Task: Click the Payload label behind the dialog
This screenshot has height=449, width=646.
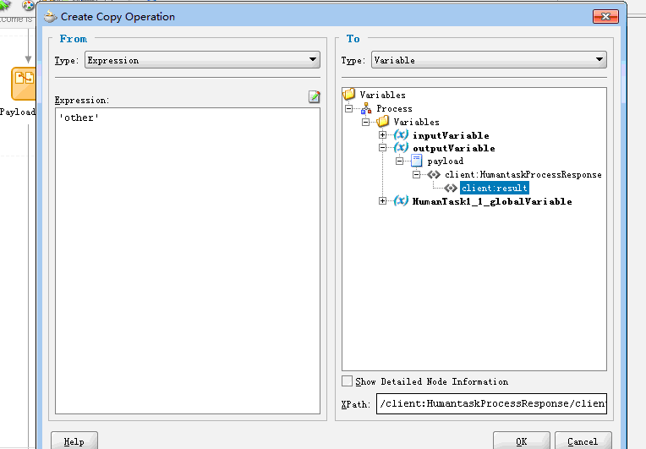Action: pyautogui.click(x=18, y=112)
